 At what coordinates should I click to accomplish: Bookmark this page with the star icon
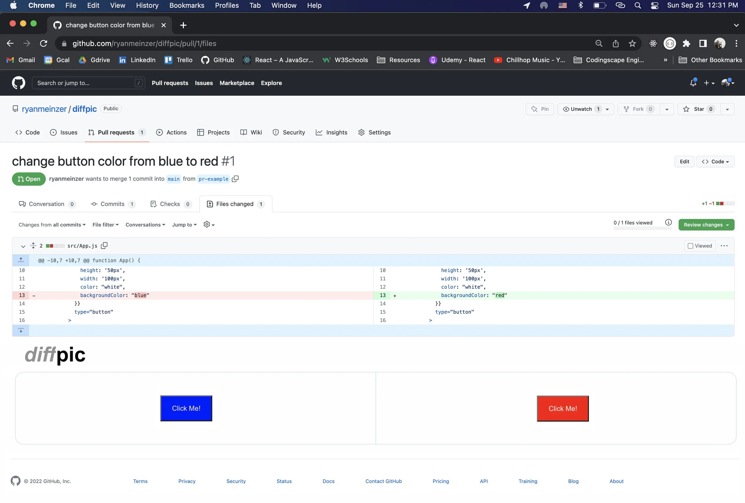pyautogui.click(x=632, y=44)
